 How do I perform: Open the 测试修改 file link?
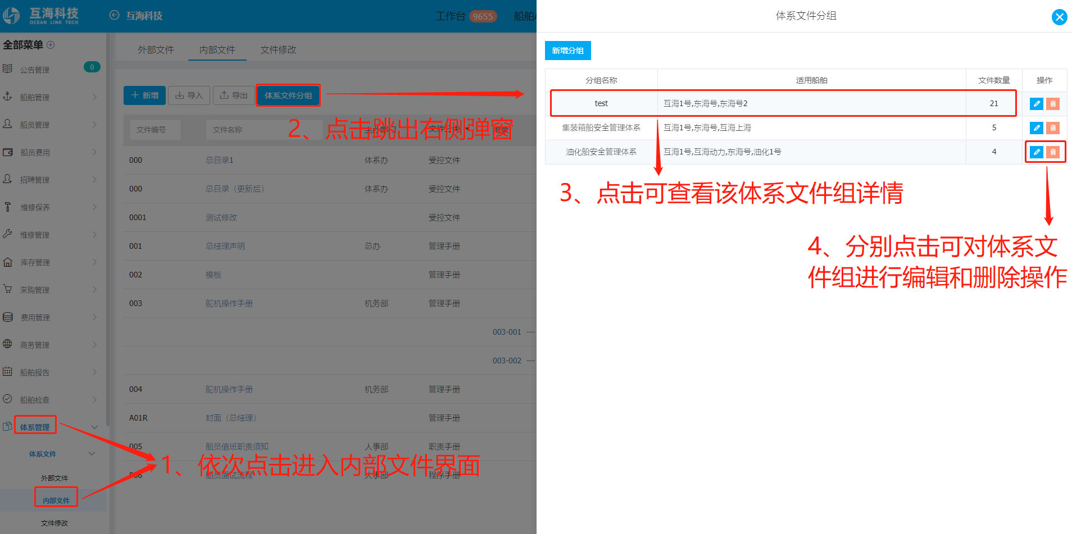point(221,217)
